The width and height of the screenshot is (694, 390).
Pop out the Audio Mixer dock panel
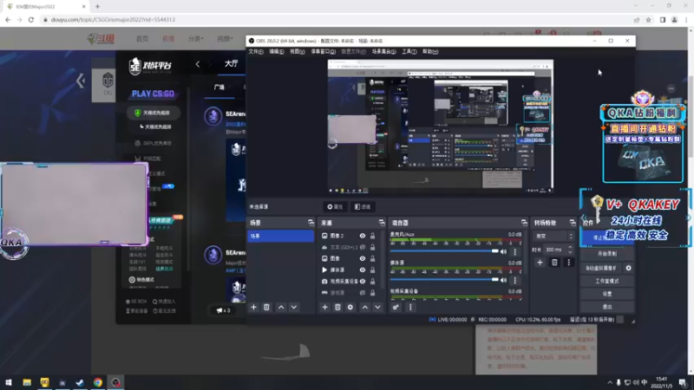click(x=524, y=223)
